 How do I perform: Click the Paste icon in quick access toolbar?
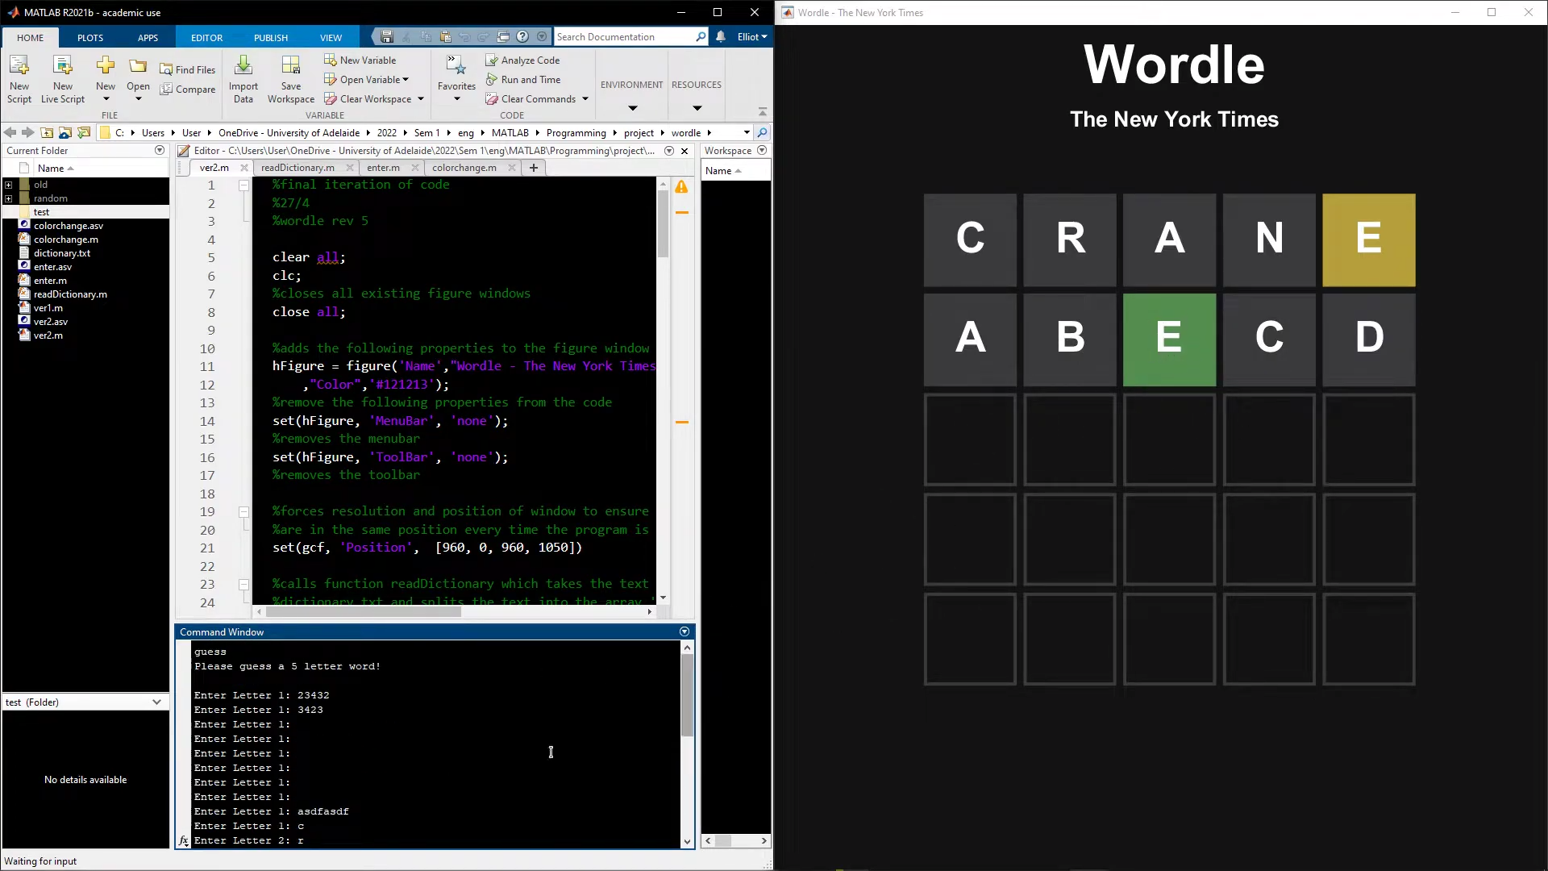[445, 36]
